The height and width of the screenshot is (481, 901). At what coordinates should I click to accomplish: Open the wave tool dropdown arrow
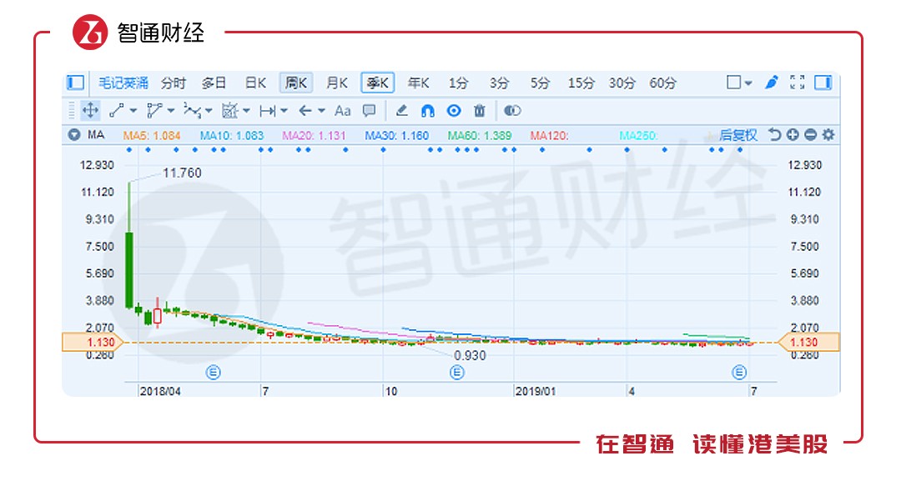(209, 111)
